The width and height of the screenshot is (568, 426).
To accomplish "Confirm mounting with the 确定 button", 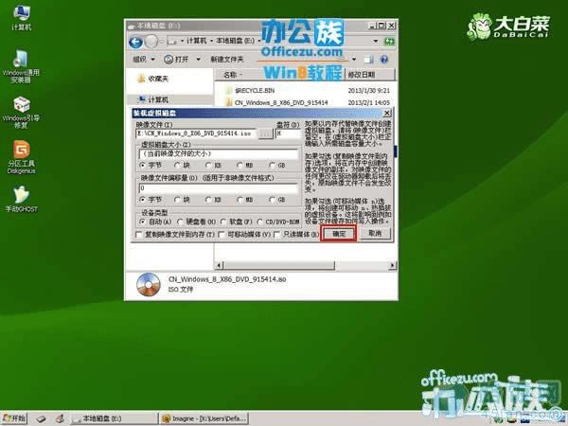I will [339, 234].
